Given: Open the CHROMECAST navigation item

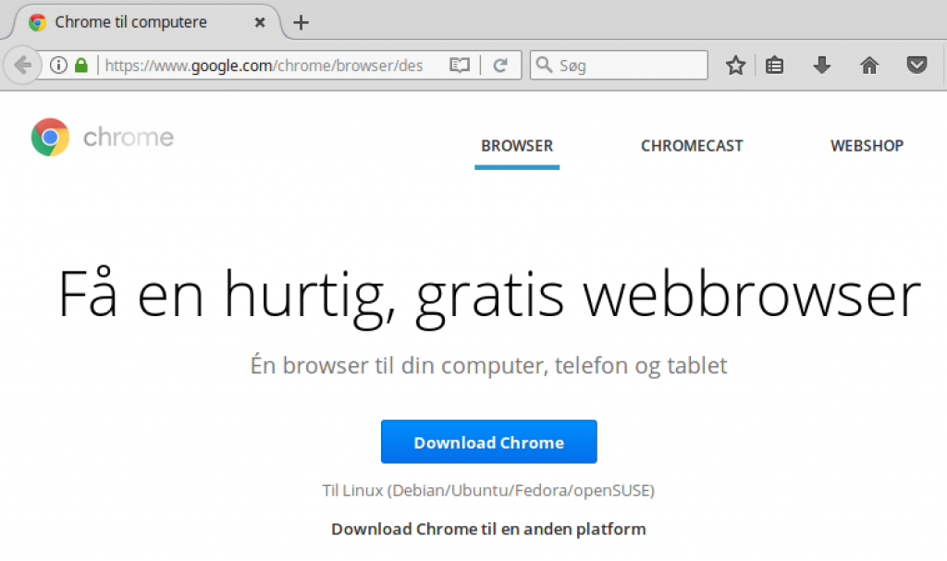Looking at the screenshot, I should 692,145.
